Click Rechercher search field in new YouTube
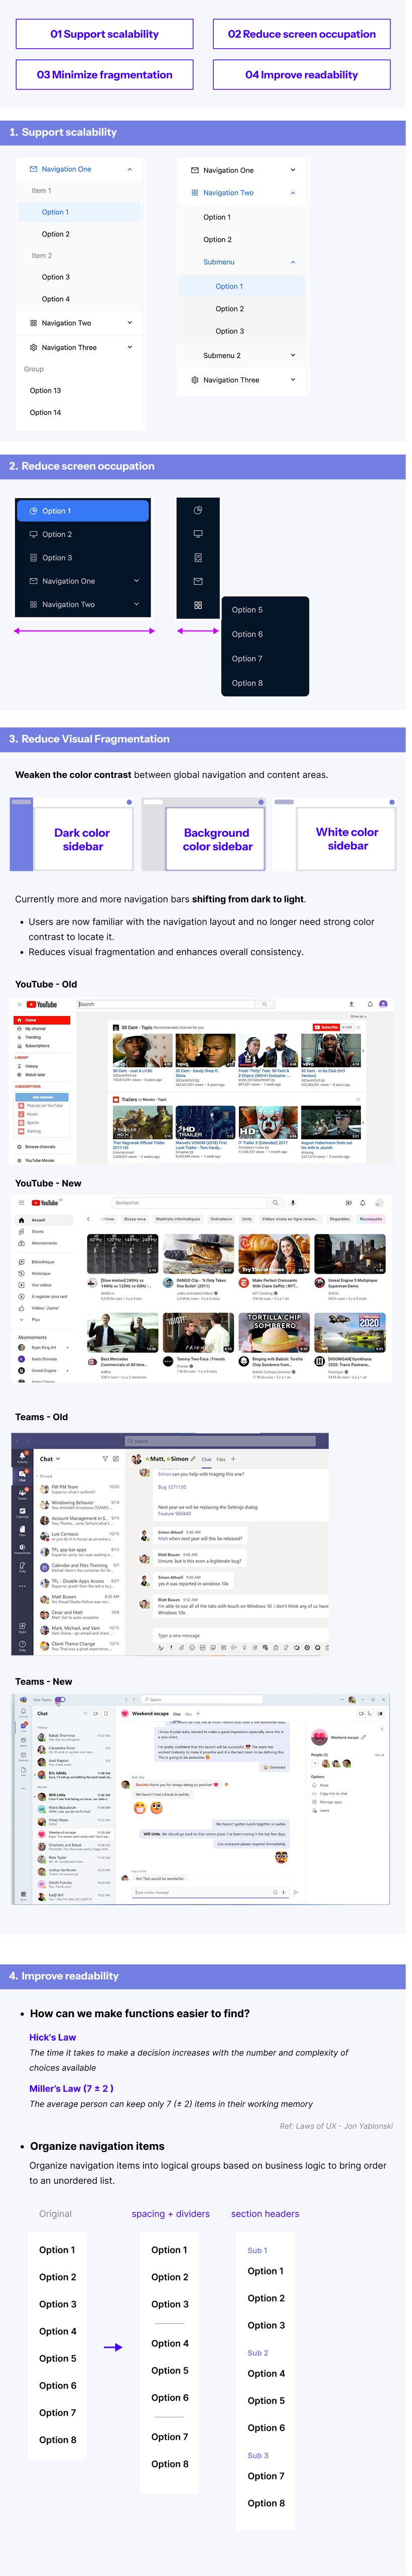Viewport: 412px width, 2576px height. (x=189, y=1203)
